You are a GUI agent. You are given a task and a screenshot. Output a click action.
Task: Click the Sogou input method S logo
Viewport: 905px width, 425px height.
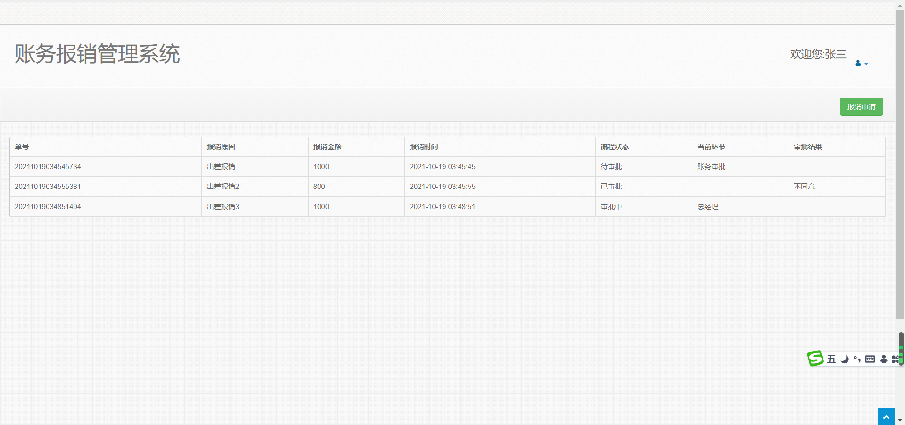point(815,359)
